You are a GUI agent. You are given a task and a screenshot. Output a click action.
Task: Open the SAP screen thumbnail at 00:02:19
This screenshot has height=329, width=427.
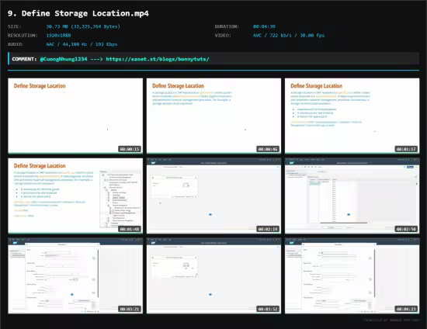coord(213,196)
